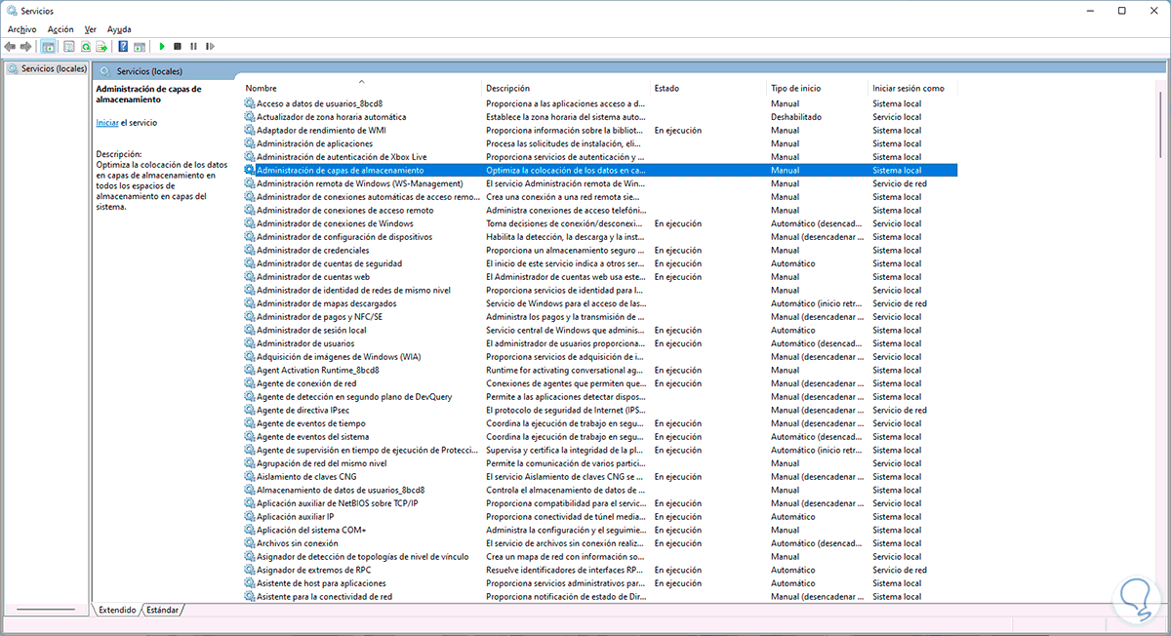Click the Restart service toolbar icon
The height and width of the screenshot is (636, 1171).
[210, 46]
